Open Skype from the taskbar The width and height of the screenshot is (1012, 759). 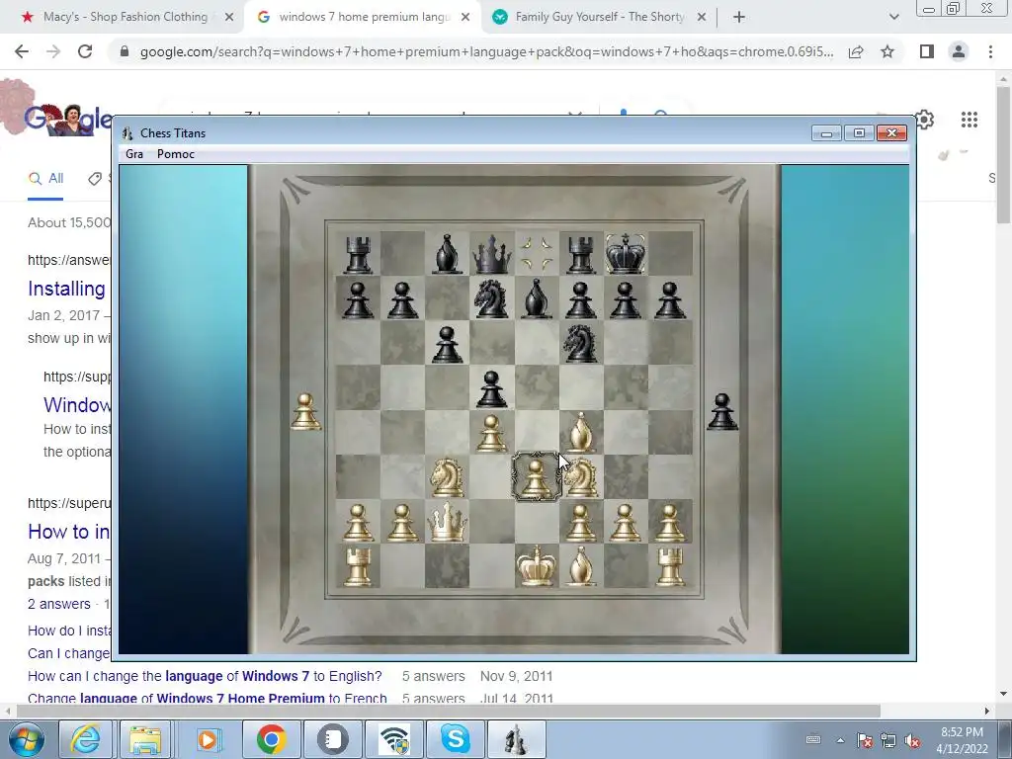click(455, 739)
